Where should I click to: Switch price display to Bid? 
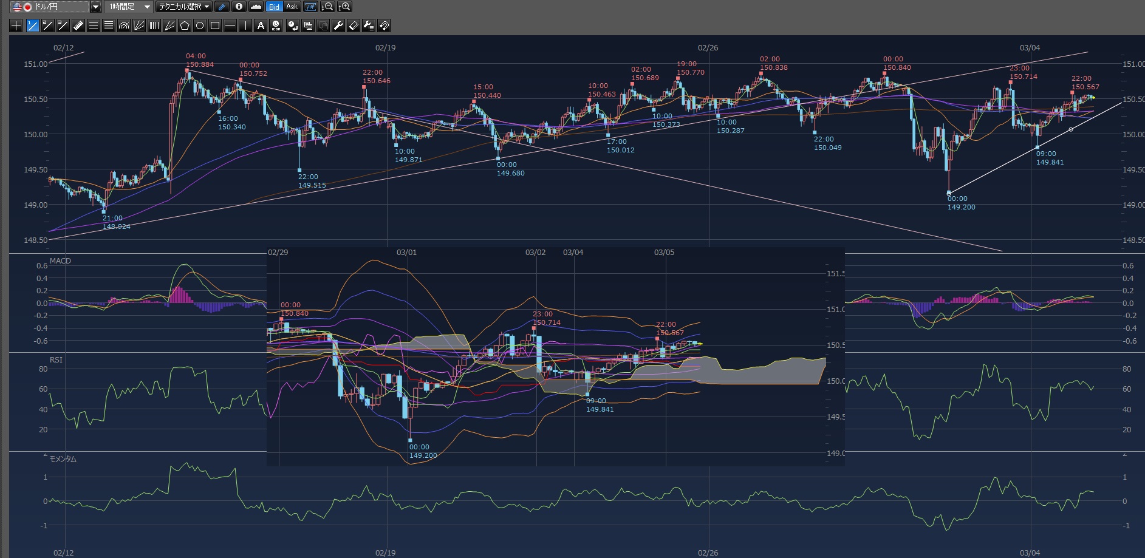pyautogui.click(x=274, y=7)
